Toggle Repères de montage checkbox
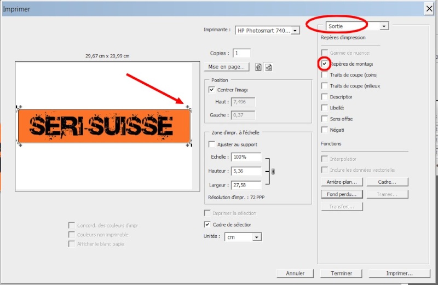 tap(324, 64)
